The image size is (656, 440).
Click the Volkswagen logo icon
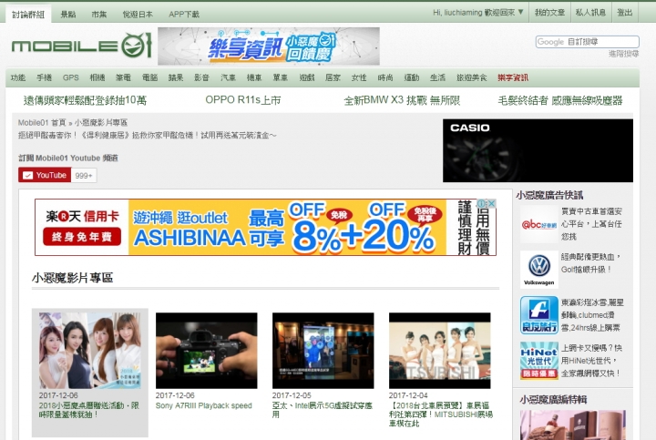click(538, 270)
